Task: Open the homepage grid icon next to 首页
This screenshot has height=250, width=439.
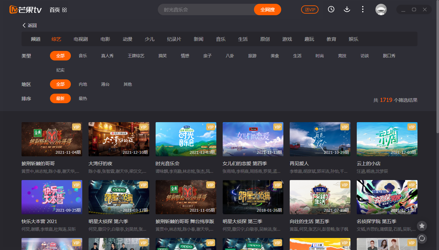Action: tap(65, 10)
